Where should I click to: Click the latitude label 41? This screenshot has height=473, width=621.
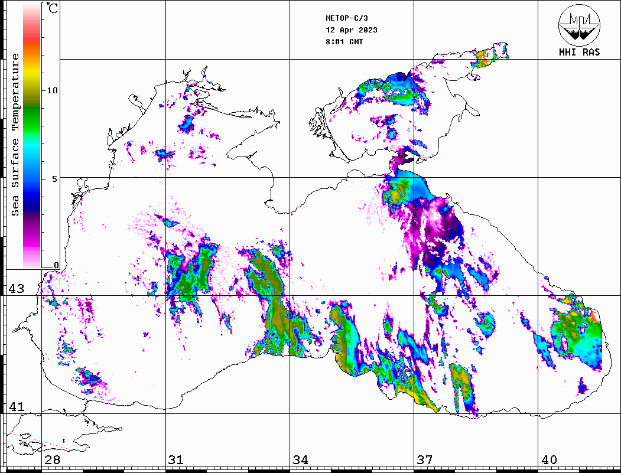tap(16, 407)
